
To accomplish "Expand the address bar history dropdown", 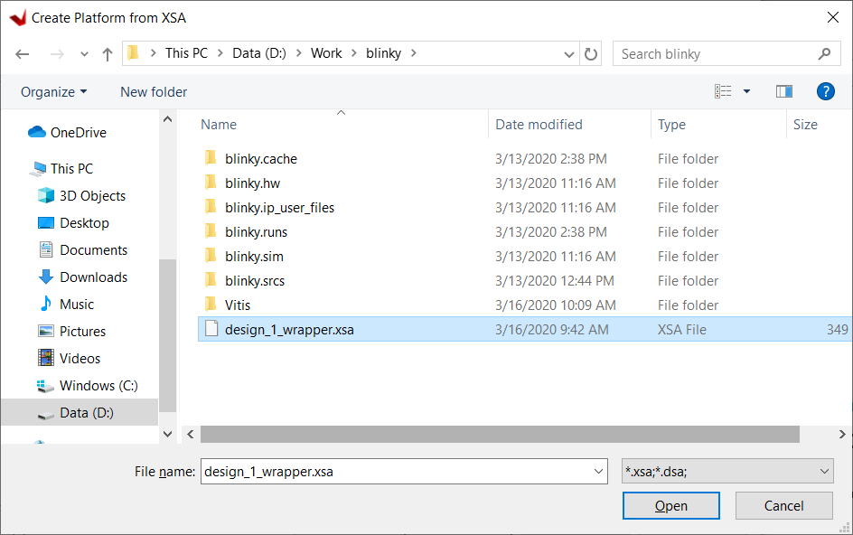I will point(569,54).
